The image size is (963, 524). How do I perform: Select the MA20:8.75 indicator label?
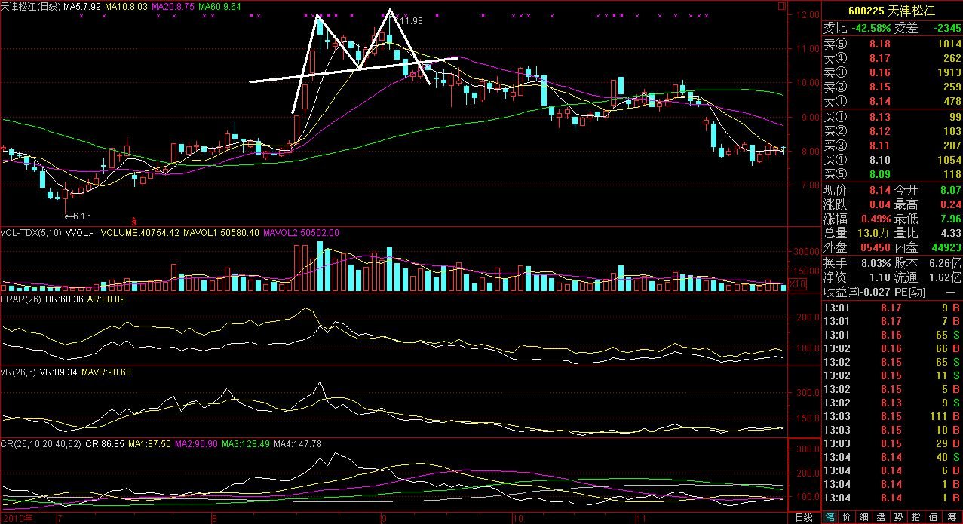click(x=173, y=6)
